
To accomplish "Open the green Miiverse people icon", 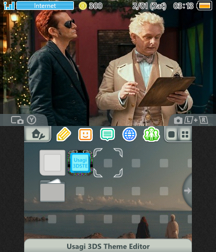I will coord(152,134).
